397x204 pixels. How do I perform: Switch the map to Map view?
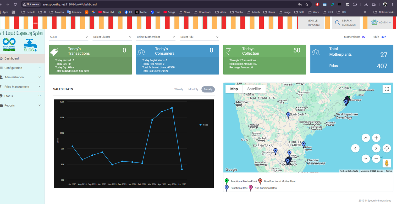click(234, 89)
